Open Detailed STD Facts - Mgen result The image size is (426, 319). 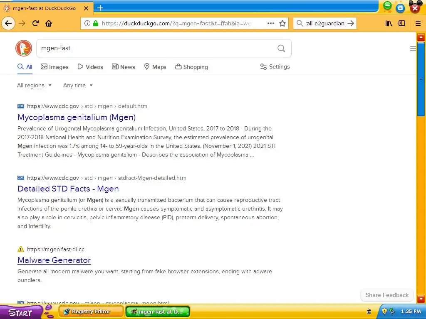tap(68, 189)
